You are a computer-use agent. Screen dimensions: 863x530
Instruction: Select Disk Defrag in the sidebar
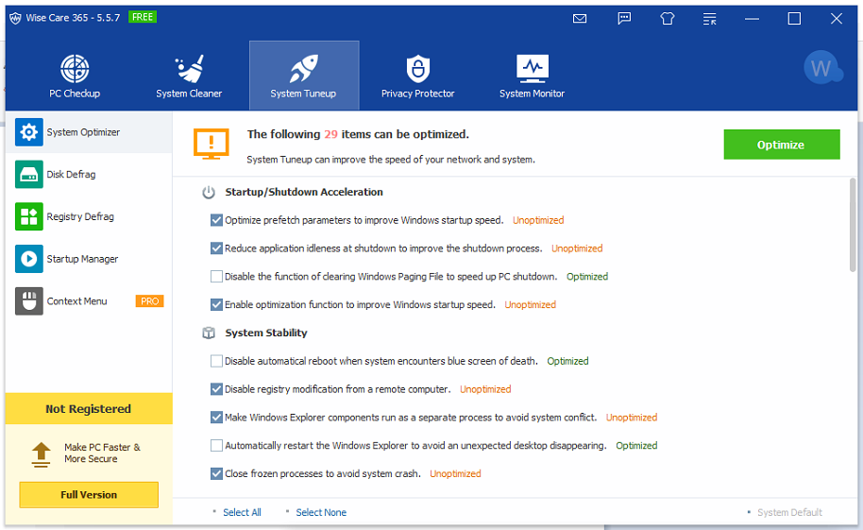[x=89, y=175]
